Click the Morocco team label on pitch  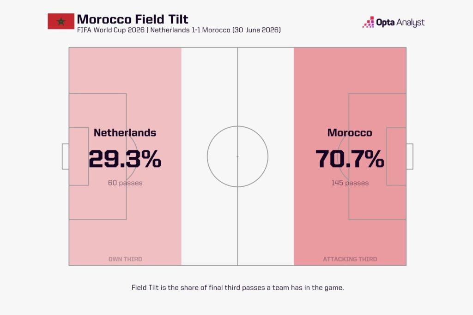tap(350, 133)
